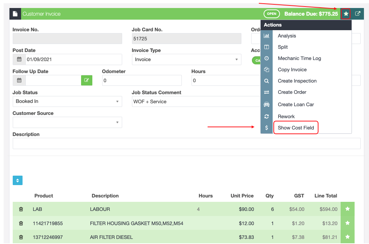
Task: Click the Balance Due amount
Action: coord(311,14)
